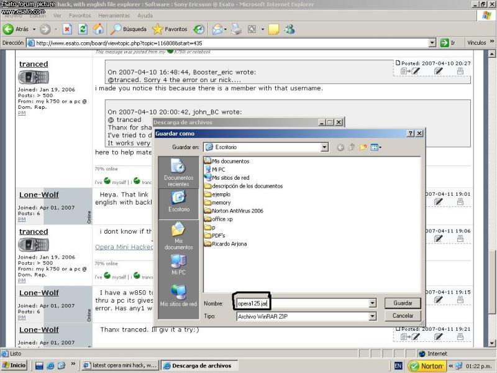Open the Mail options dropdown arrow
The image size is (497, 373).
226,29
